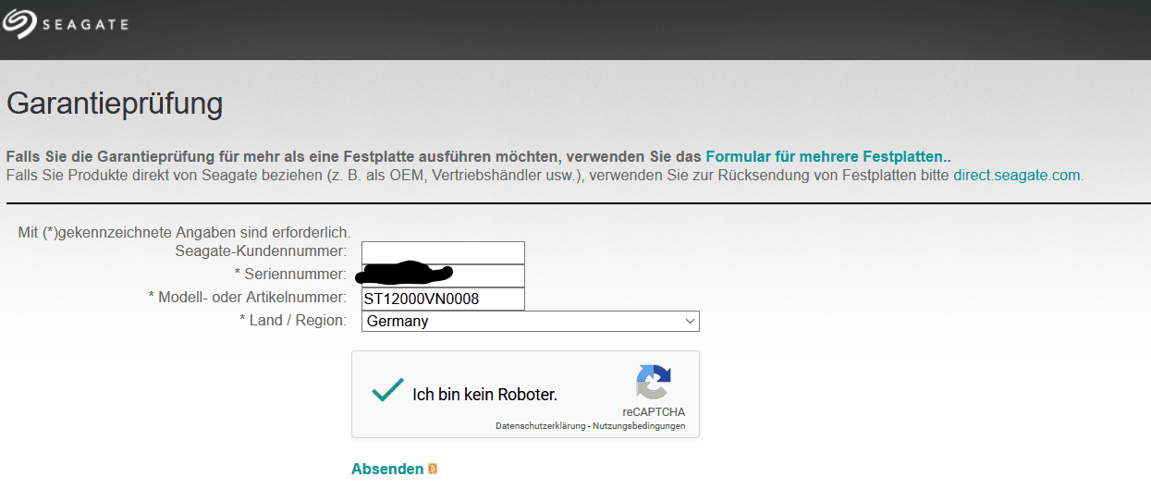Open the Land / Region dropdown showing Germany
This screenshot has height=501, width=1151.
click(530, 321)
